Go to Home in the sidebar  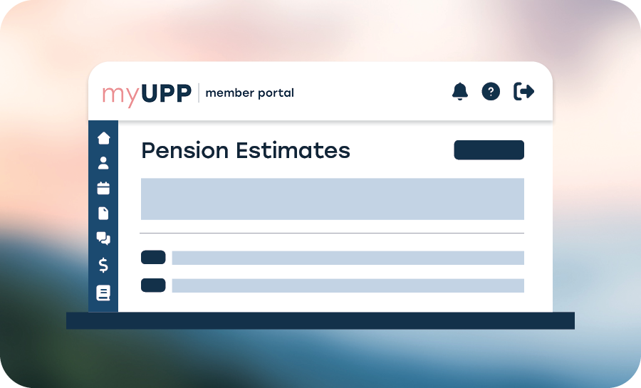click(103, 137)
